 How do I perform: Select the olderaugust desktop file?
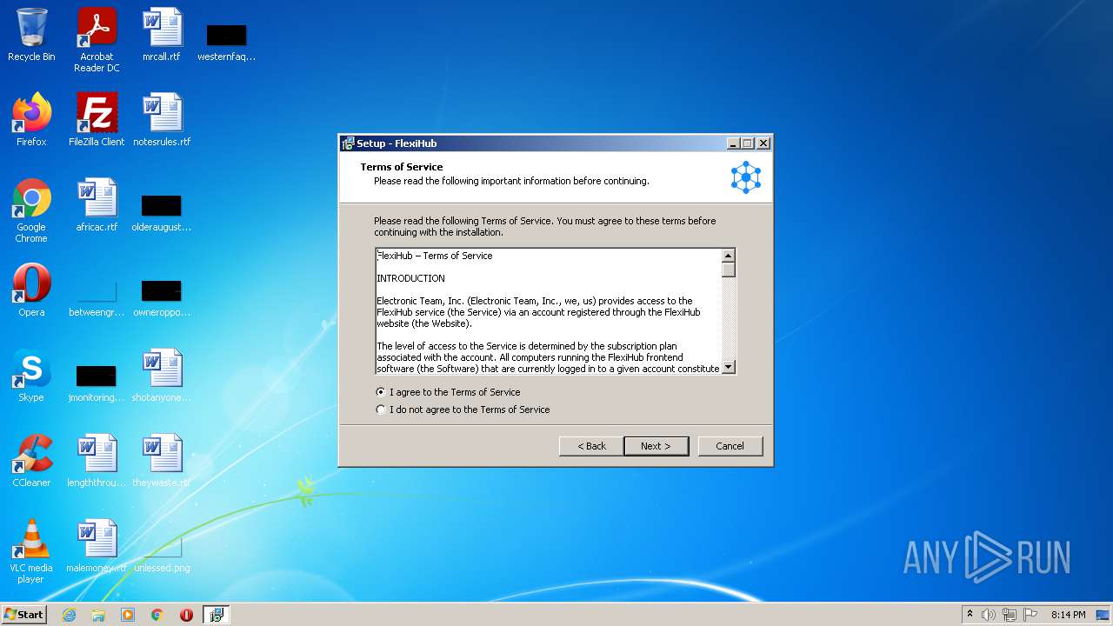(x=162, y=212)
